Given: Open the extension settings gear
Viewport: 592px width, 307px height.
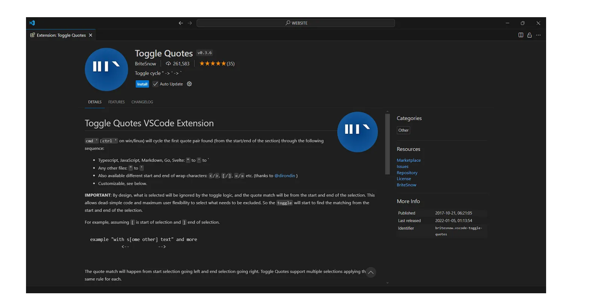Looking at the screenshot, I should [189, 84].
